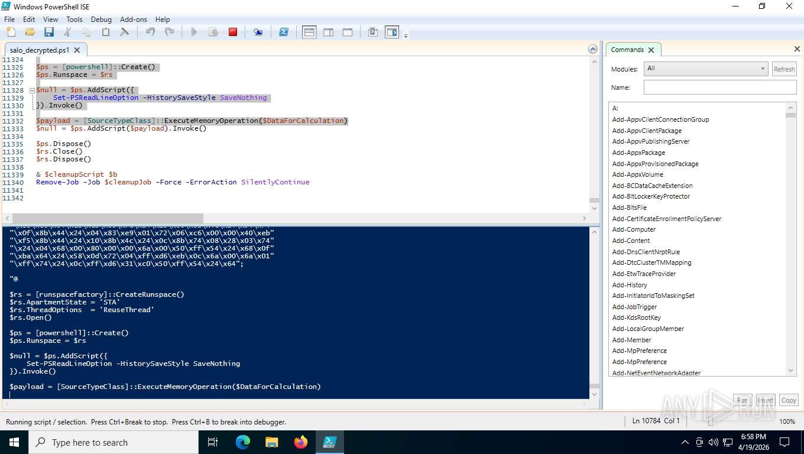Screen dimensions: 804x454
Task: Toggle the Command Add-on pane icon
Action: point(392,32)
